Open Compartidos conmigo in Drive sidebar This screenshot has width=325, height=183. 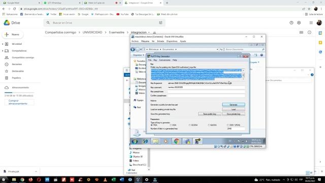(23, 57)
